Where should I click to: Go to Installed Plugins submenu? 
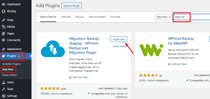tap(12, 64)
